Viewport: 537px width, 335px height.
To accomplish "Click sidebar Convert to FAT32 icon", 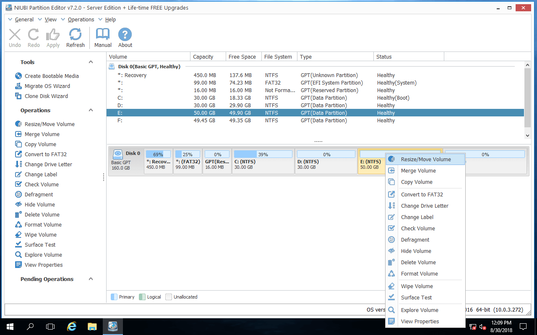I will [18, 154].
